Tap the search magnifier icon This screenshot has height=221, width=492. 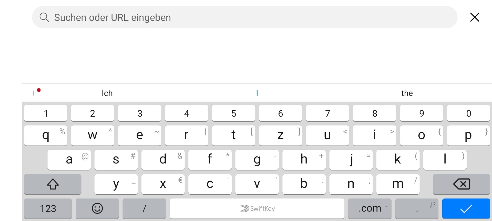click(44, 17)
